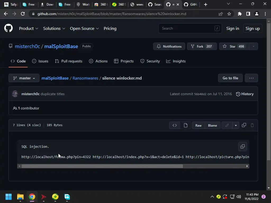Open the Blame view

coord(213,125)
